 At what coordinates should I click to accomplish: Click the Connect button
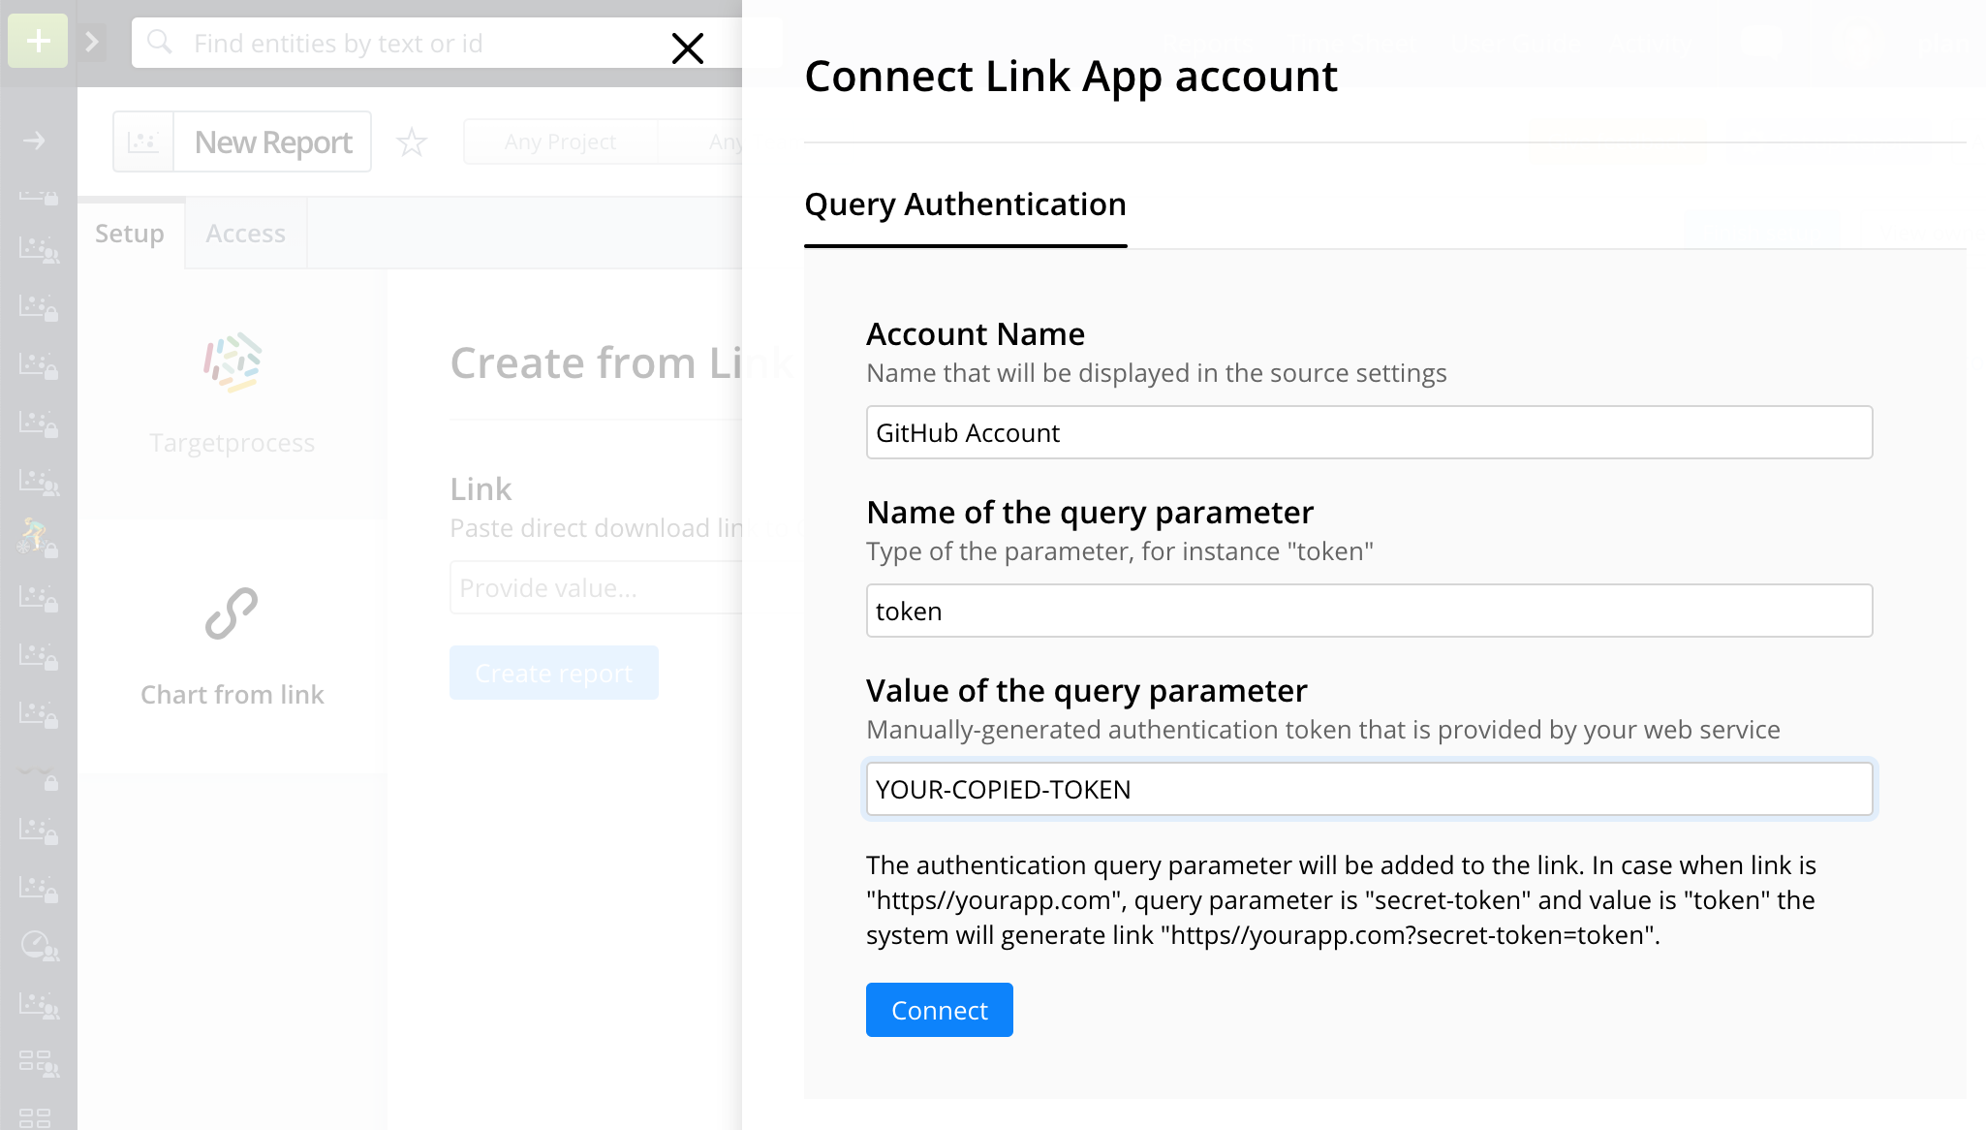click(x=939, y=1010)
